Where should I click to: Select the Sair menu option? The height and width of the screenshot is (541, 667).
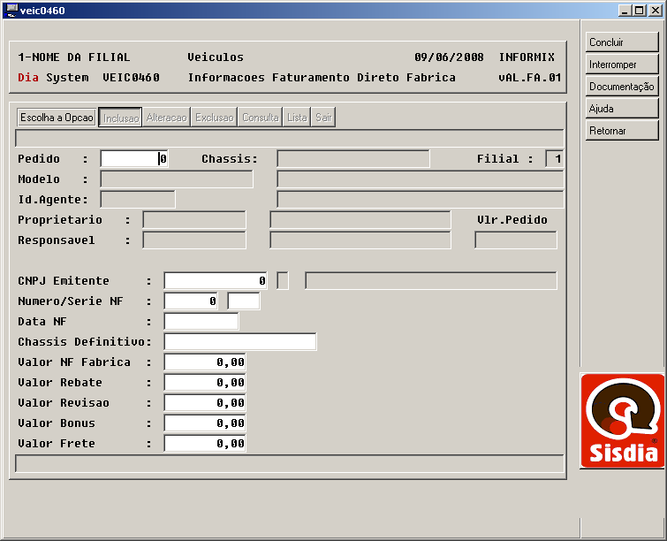323,118
